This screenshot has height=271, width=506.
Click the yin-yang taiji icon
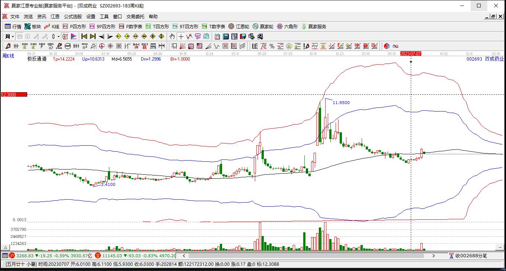387,46
